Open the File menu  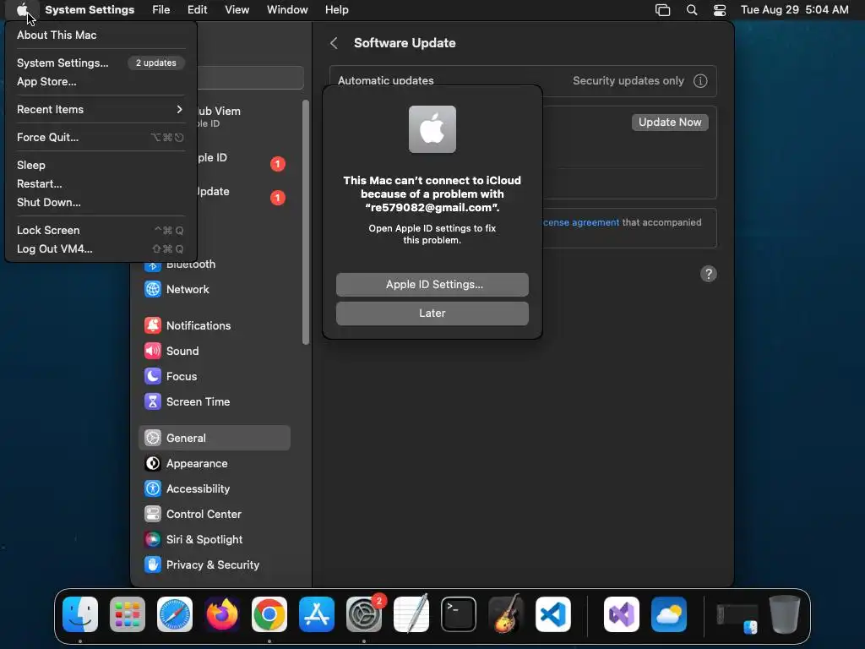pos(160,10)
